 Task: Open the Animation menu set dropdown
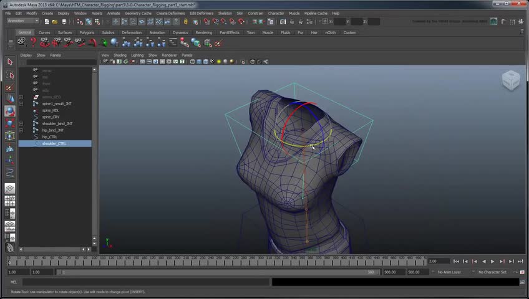(24, 21)
